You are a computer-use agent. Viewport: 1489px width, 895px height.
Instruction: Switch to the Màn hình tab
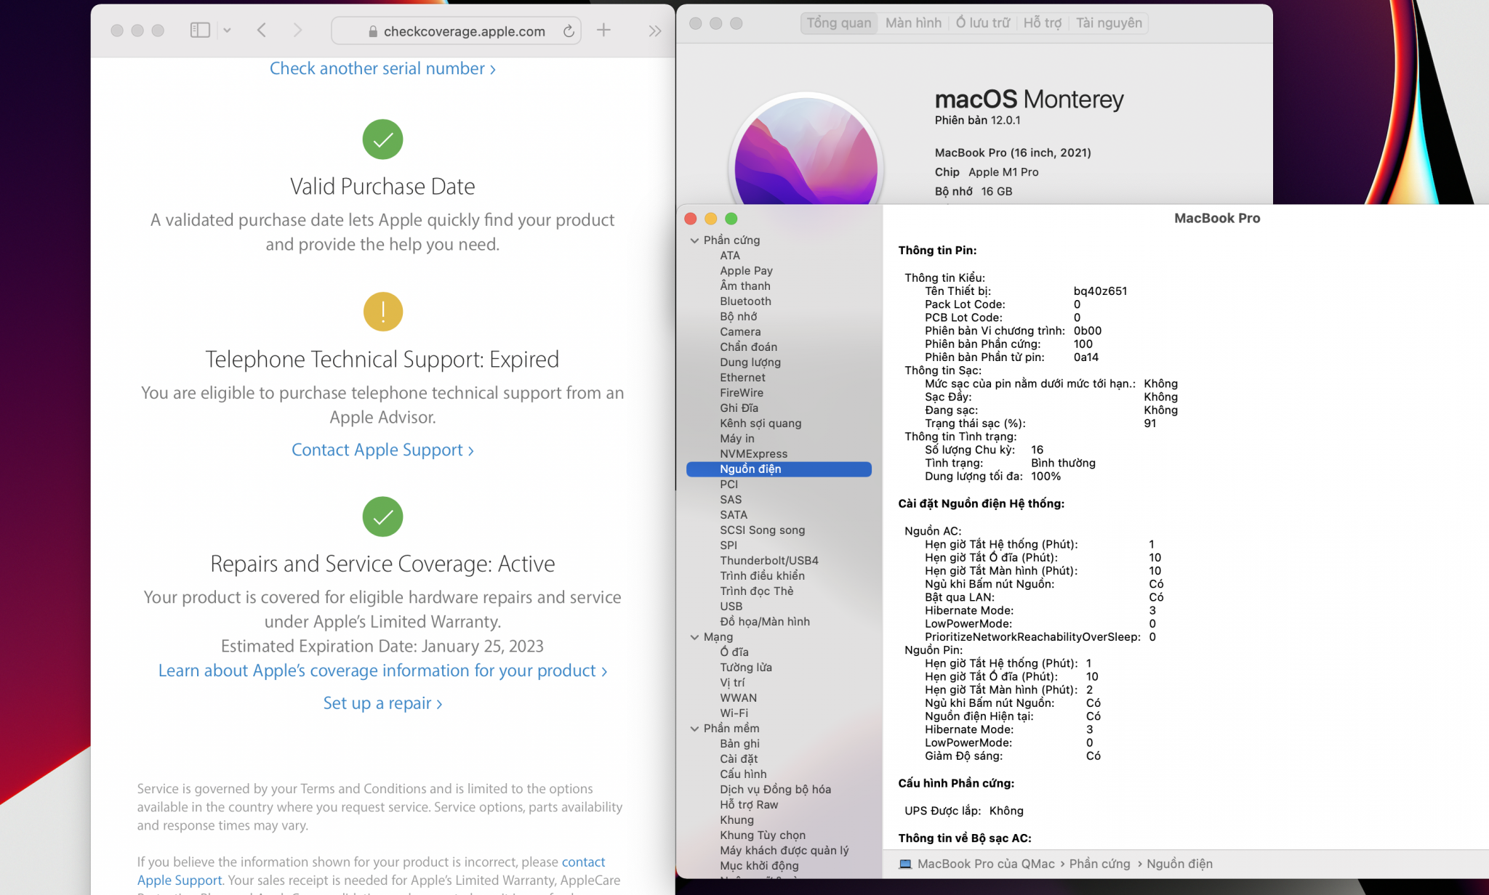pos(913,23)
